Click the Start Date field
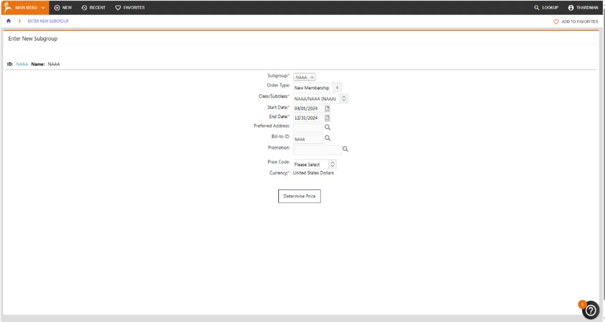The height and width of the screenshot is (322, 605). [308, 108]
